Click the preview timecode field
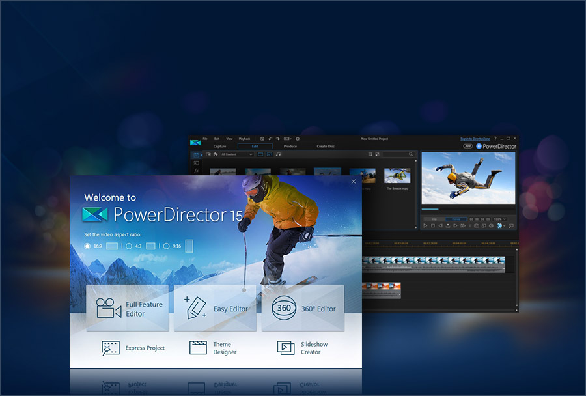Image resolution: width=586 pixels, height=396 pixels. [x=480, y=219]
